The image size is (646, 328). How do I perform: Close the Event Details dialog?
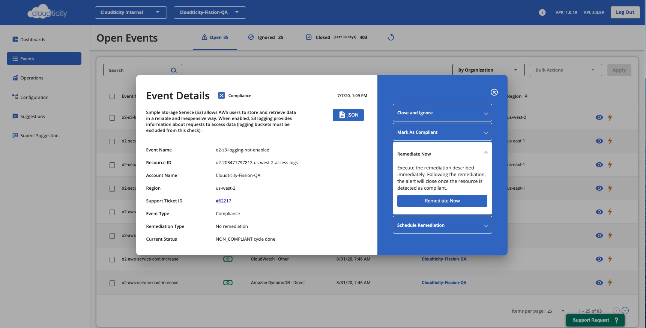(x=494, y=92)
